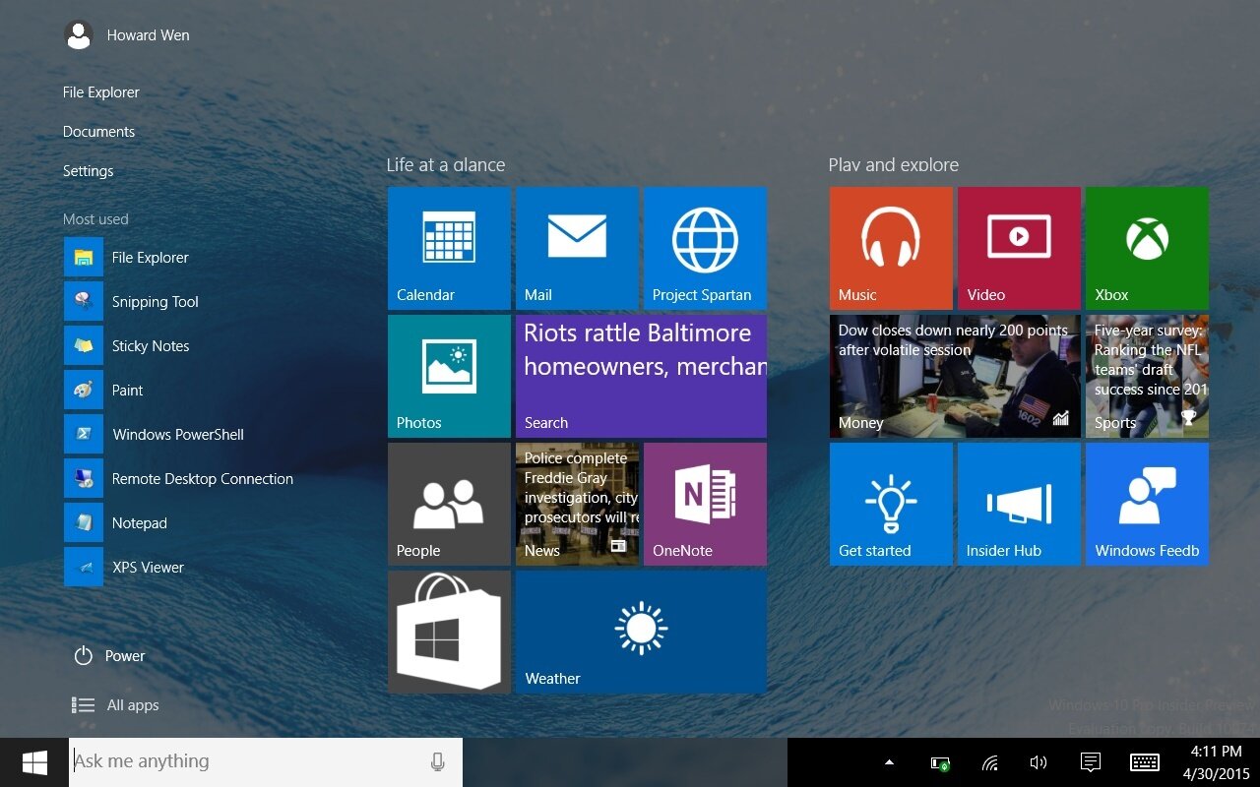
Task: Open the Mail tile
Action: click(x=577, y=248)
